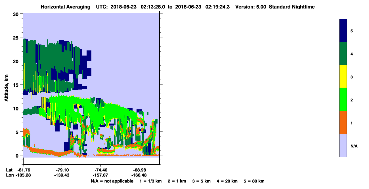The height and width of the screenshot is (189, 369).
Task: Click the longitude value -139.43
Action: tap(62, 175)
